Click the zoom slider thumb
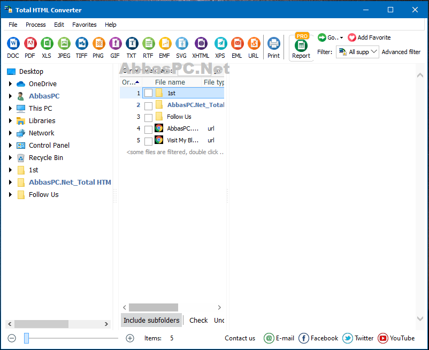The height and width of the screenshot is (350, 429). tap(26, 338)
